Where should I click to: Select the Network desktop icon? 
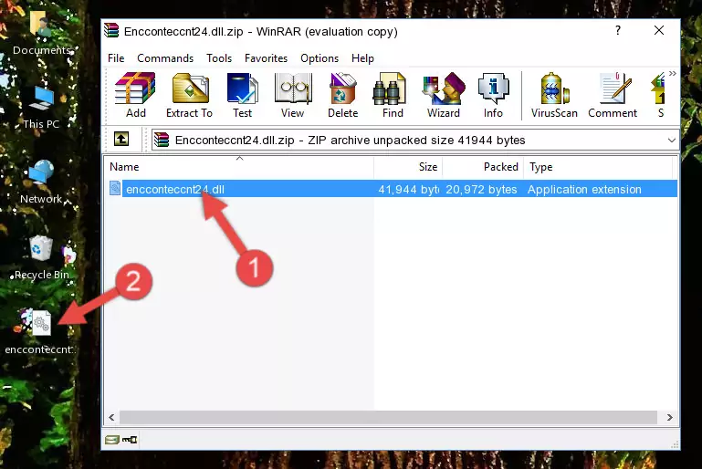tap(41, 182)
